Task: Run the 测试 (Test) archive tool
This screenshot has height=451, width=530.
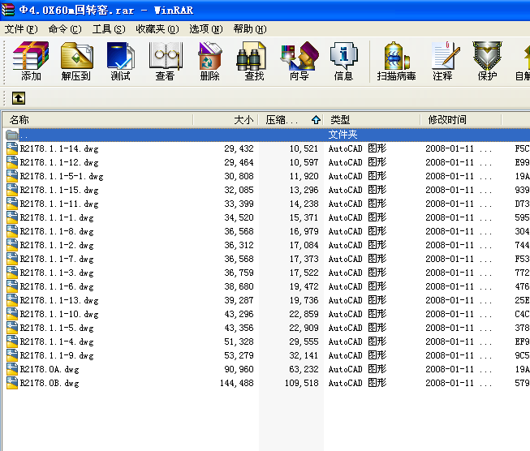Action: (x=121, y=61)
